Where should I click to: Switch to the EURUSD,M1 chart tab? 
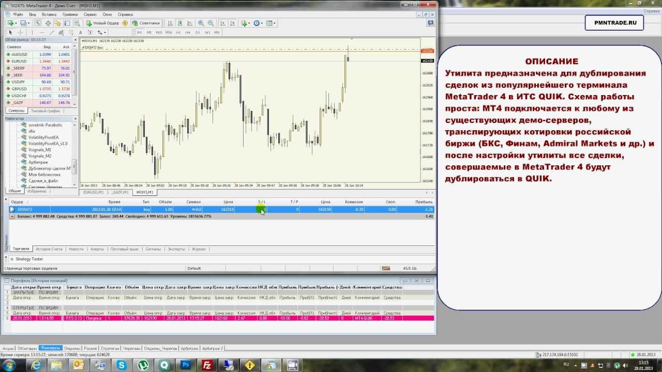(x=93, y=192)
